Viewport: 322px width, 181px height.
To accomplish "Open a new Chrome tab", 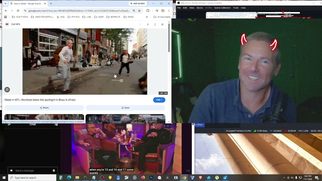I will pyautogui.click(x=51, y=4).
